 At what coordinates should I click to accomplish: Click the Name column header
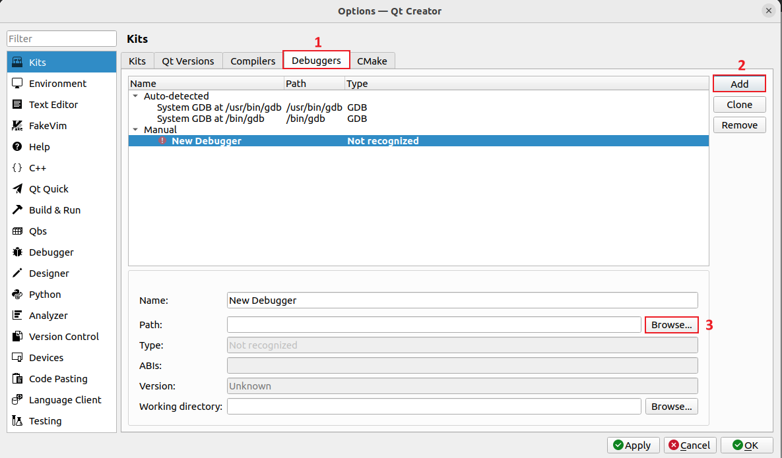coord(207,83)
